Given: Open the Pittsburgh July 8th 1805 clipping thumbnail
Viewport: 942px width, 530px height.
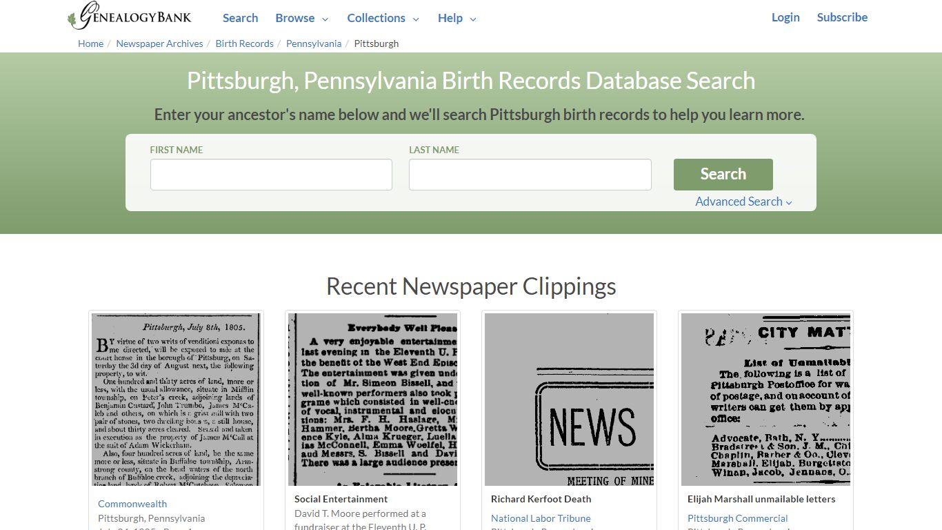Looking at the screenshot, I should click(176, 400).
